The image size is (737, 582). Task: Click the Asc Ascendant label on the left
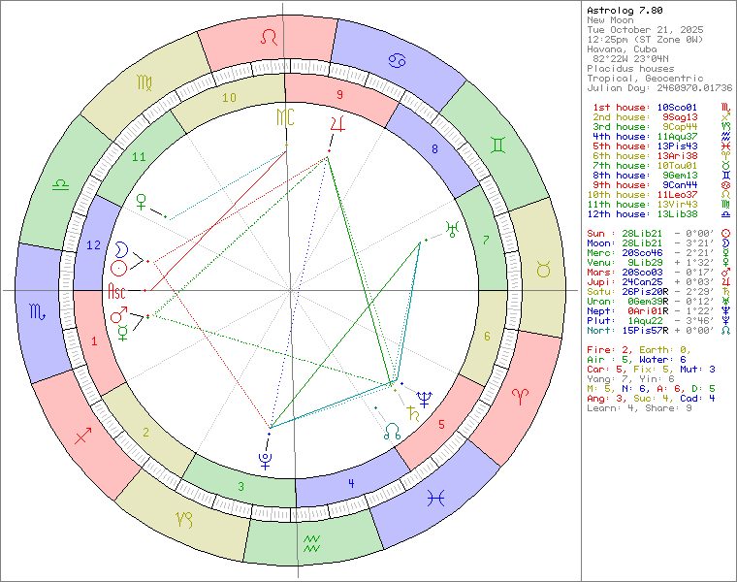(116, 290)
